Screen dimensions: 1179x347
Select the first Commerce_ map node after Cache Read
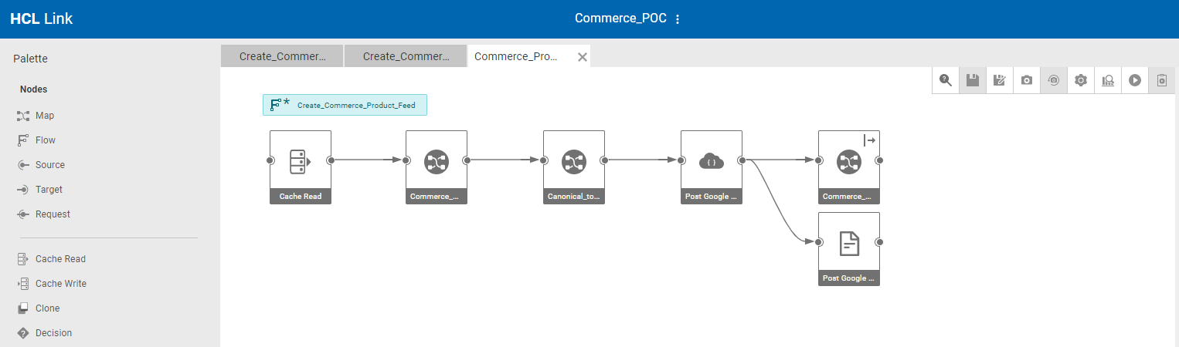(x=437, y=167)
